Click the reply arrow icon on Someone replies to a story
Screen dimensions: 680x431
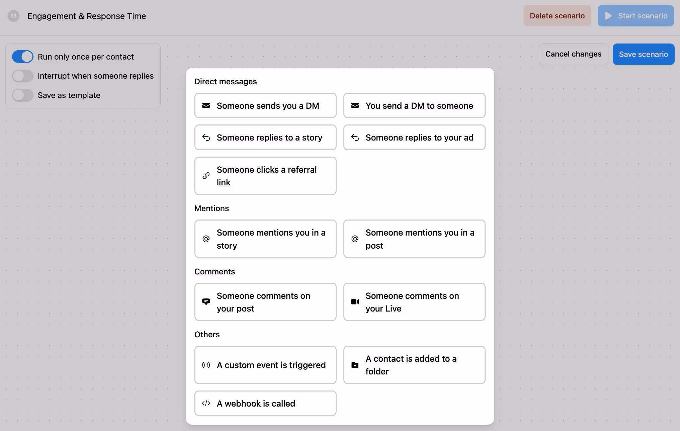coord(206,137)
